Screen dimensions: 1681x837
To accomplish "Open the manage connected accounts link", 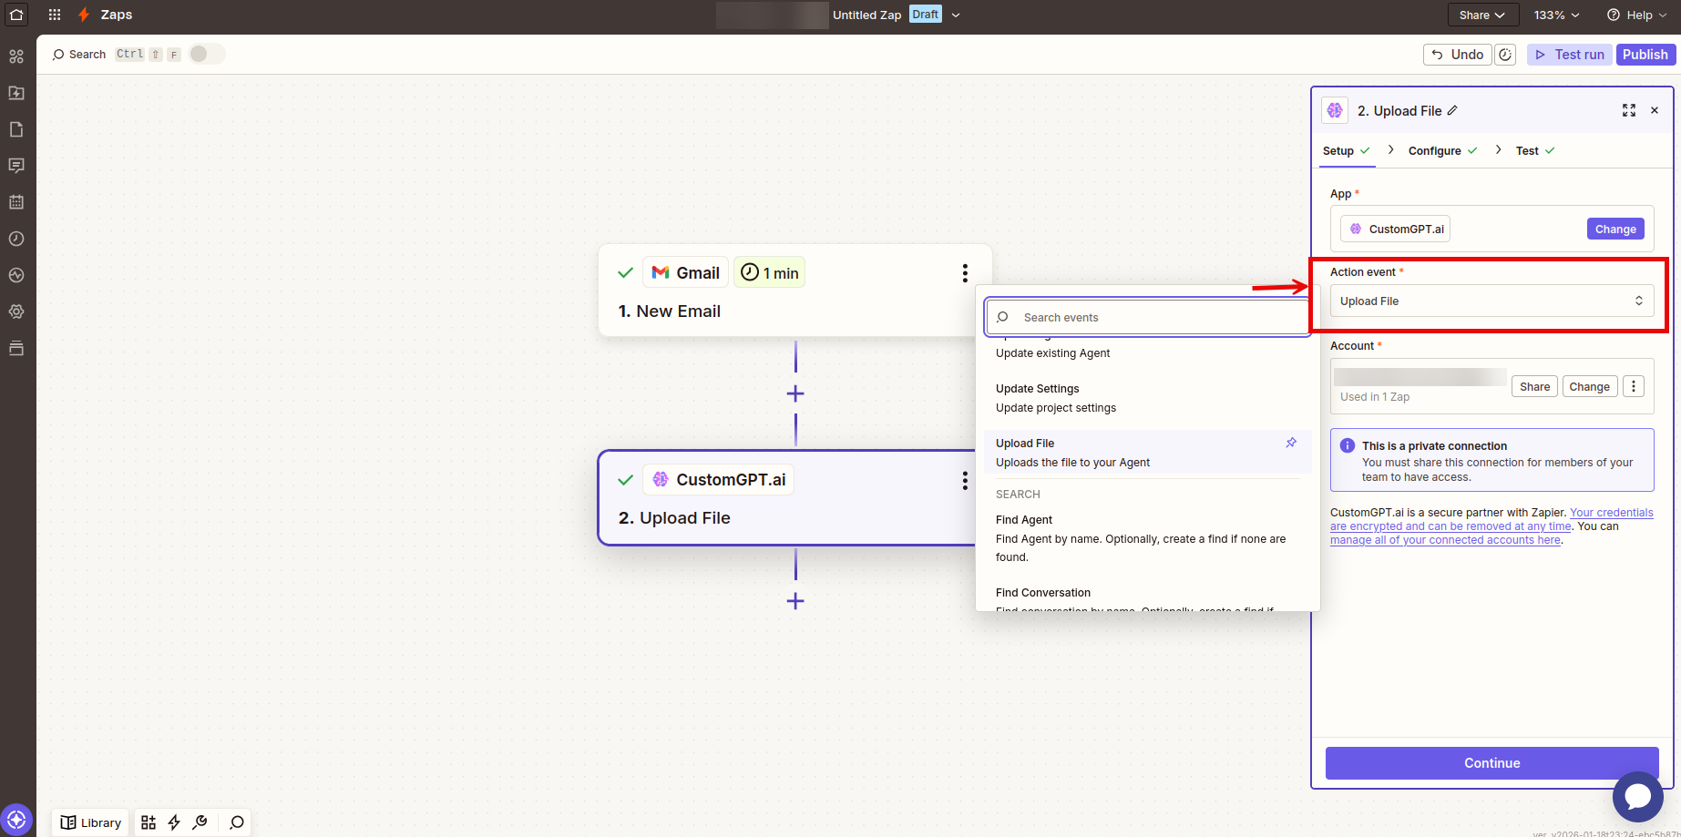I will tap(1445, 540).
